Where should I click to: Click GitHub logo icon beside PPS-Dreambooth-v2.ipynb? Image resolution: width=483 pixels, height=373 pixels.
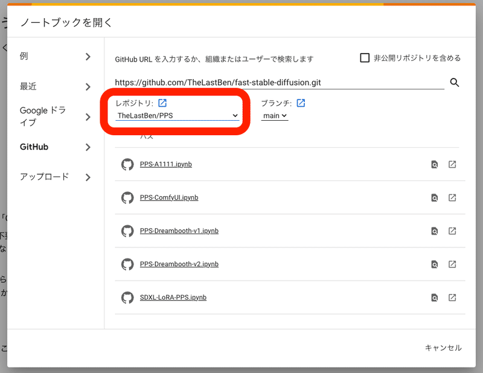127,264
